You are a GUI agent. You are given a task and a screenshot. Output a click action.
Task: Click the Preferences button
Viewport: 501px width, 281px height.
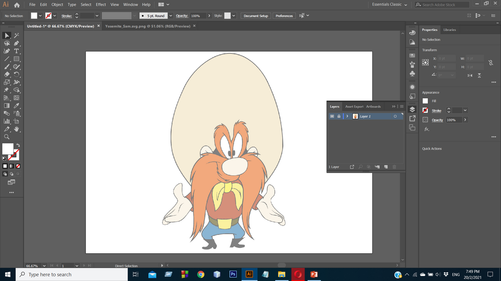284,16
